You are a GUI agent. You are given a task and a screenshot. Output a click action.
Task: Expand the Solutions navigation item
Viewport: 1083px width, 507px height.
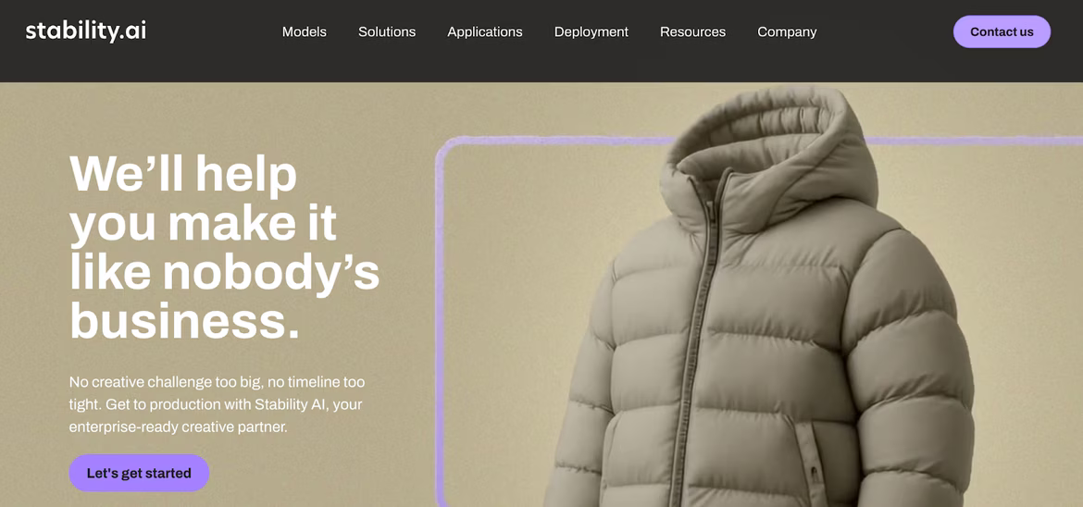click(x=387, y=31)
